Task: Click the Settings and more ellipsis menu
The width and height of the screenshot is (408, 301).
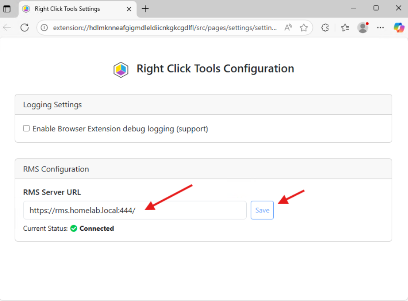Action: pos(380,27)
